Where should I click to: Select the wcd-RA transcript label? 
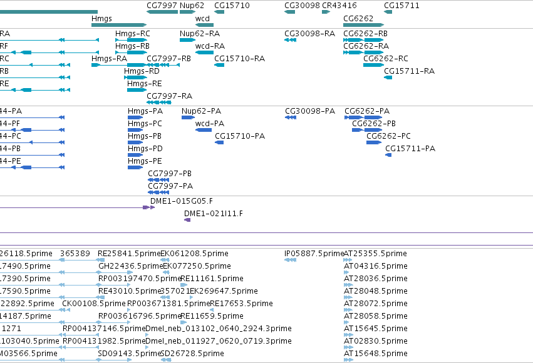210,46
